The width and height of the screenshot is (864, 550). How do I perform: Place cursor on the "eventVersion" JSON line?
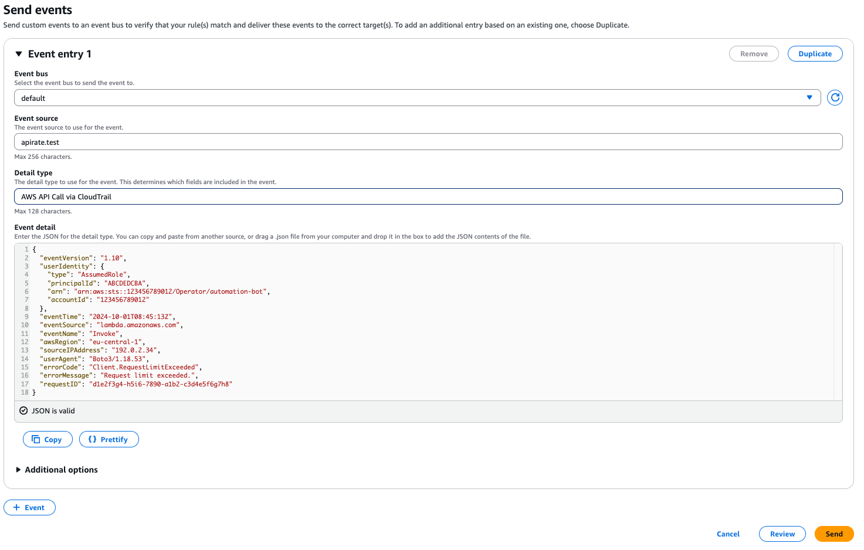[x=83, y=258]
